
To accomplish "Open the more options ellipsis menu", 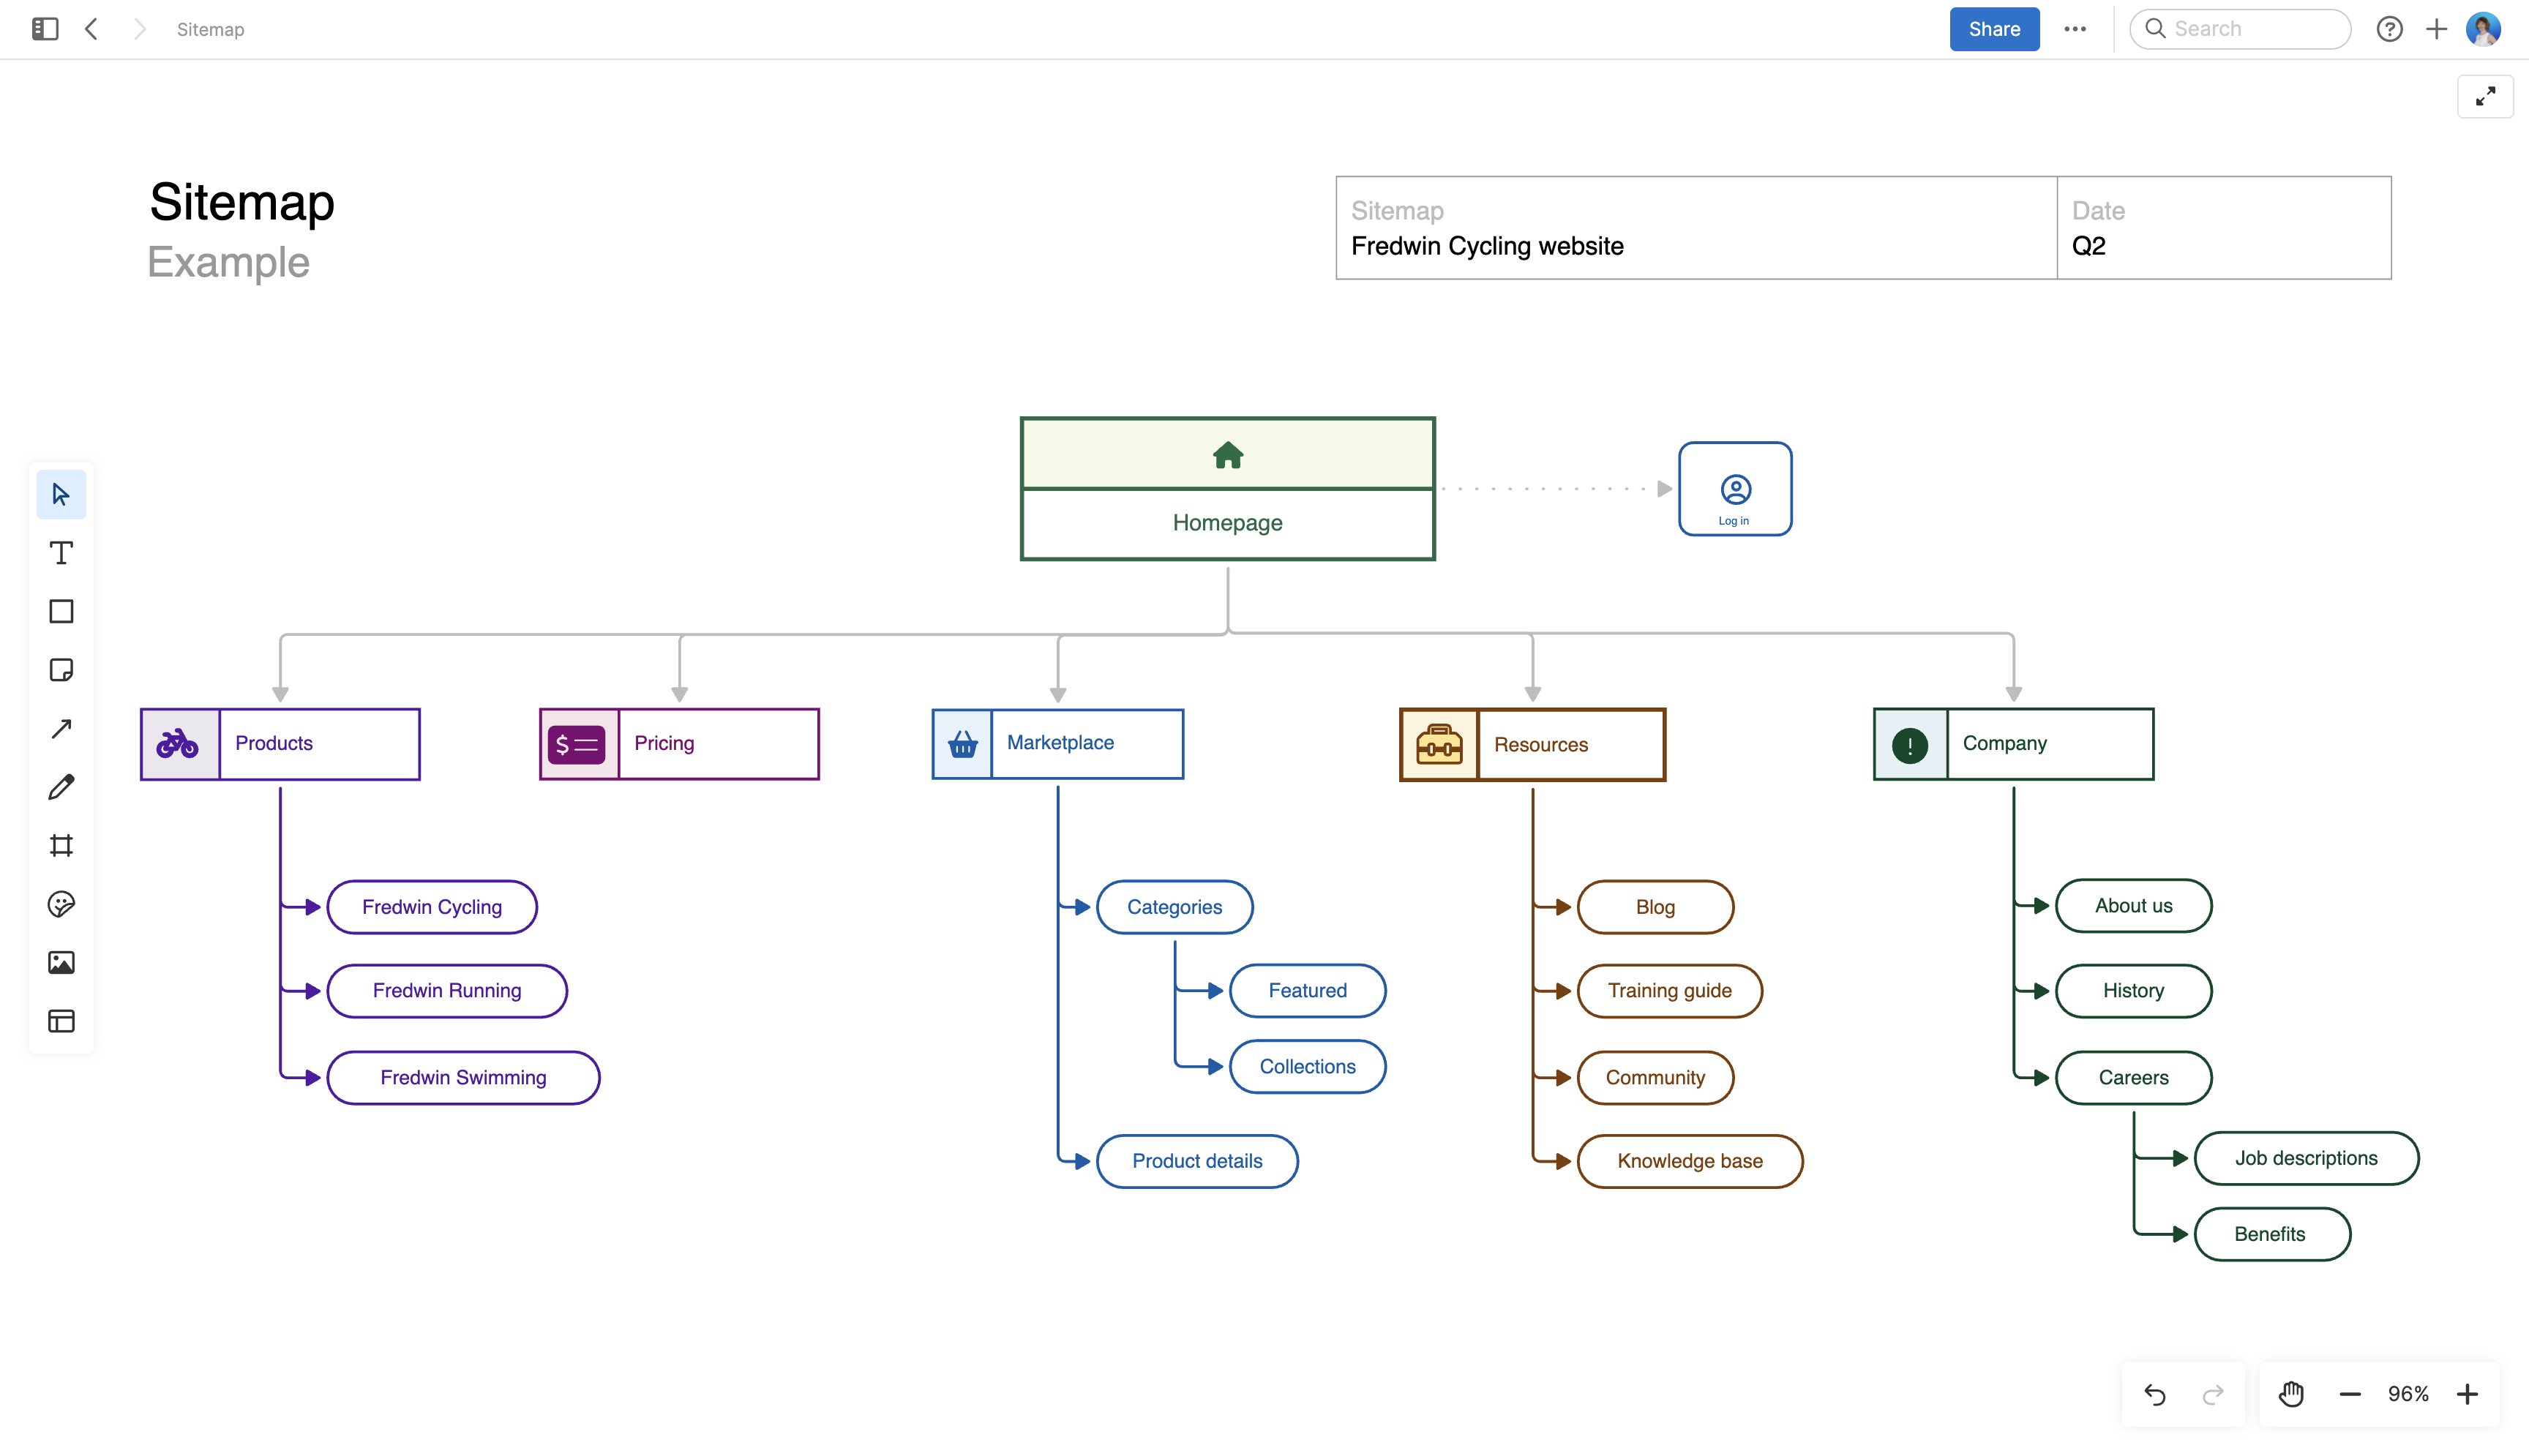I will pyautogui.click(x=2075, y=29).
